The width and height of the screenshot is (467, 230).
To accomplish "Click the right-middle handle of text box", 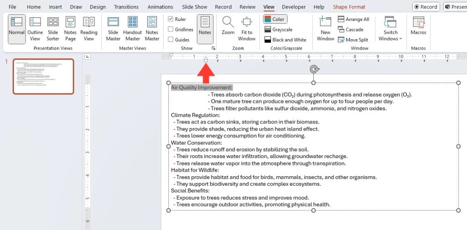I will pos(458,146).
